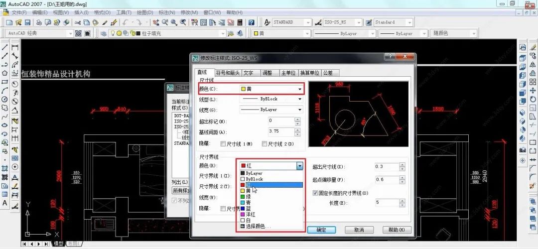This screenshot has height=249, width=538.
Task: Open the 线型(L) ByBlock dropdown
Action: [271, 99]
